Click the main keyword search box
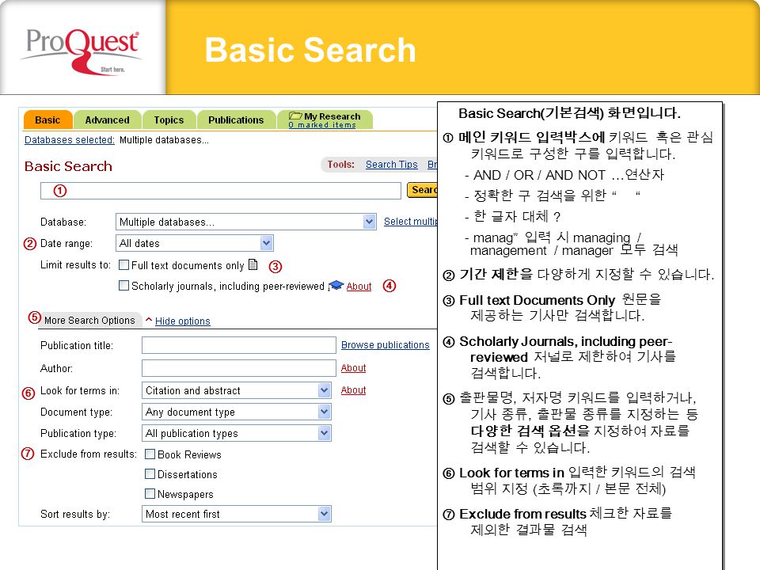The image size is (760, 570). point(221,191)
